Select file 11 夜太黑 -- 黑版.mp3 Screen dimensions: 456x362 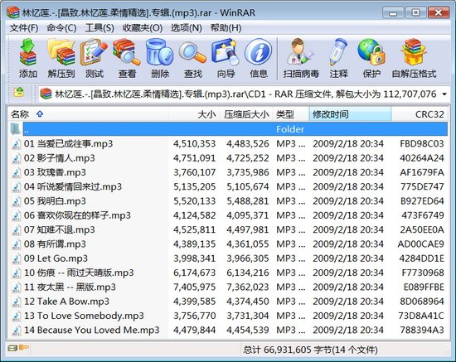(x=228, y=287)
